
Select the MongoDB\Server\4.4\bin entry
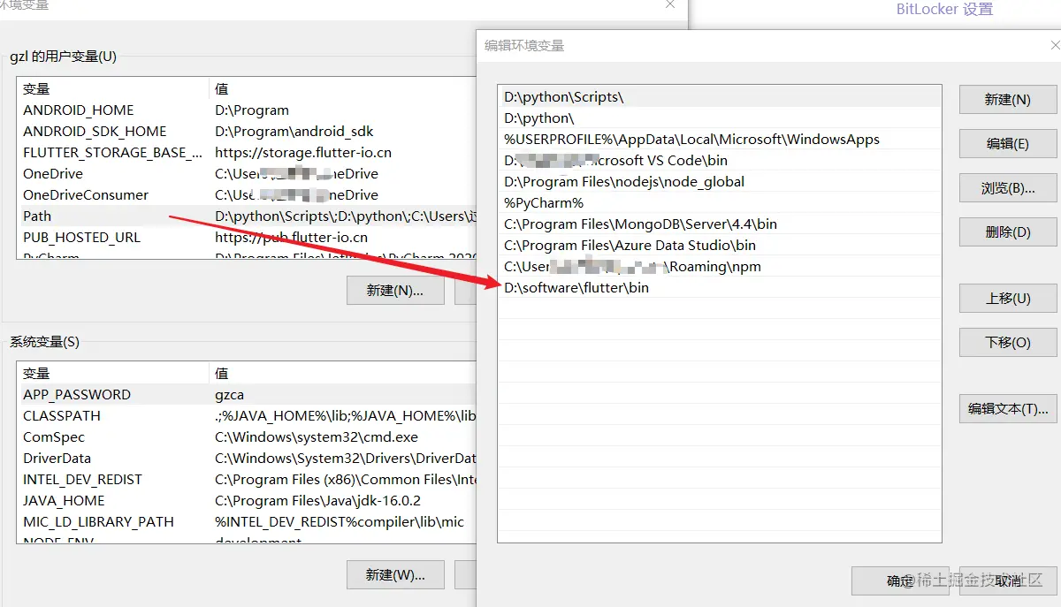tap(719, 224)
